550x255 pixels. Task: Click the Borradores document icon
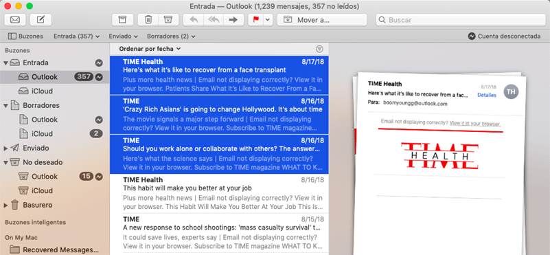tap(15, 105)
